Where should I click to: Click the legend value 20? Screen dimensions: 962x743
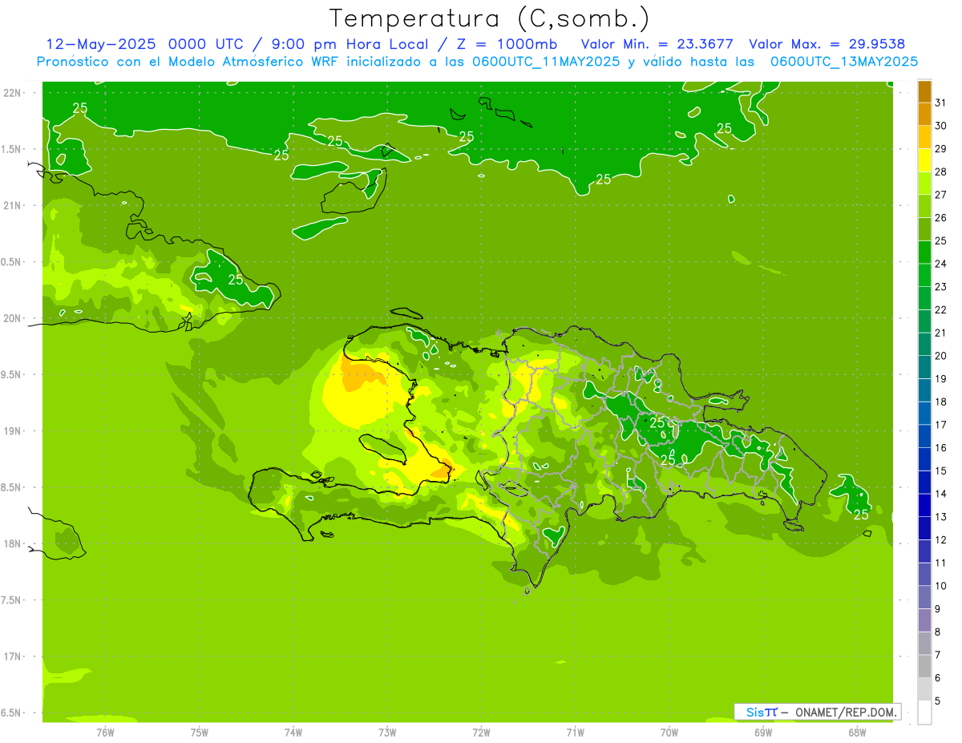tap(940, 356)
